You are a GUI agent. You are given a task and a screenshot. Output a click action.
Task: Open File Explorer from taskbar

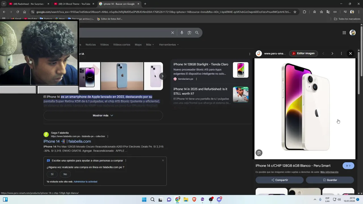pos(186,199)
